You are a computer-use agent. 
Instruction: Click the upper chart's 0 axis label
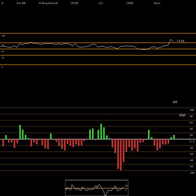(x=2, y=67)
